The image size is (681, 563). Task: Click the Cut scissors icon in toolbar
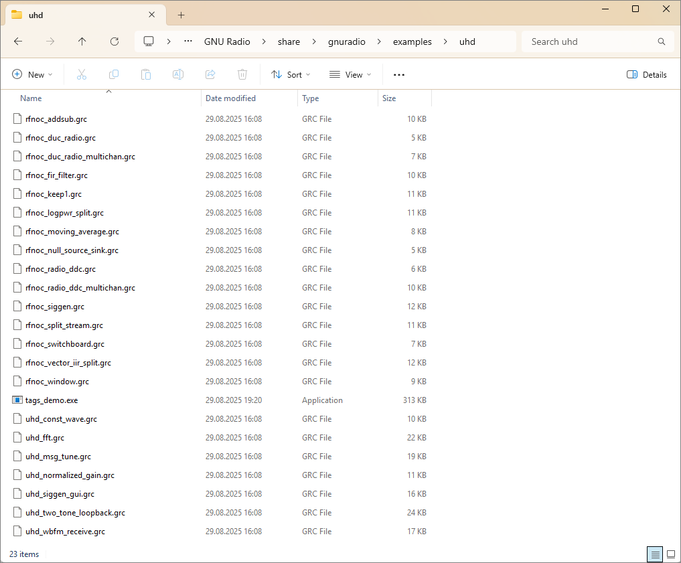point(82,74)
